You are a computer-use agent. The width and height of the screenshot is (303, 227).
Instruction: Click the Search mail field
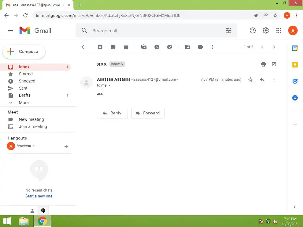157,30
